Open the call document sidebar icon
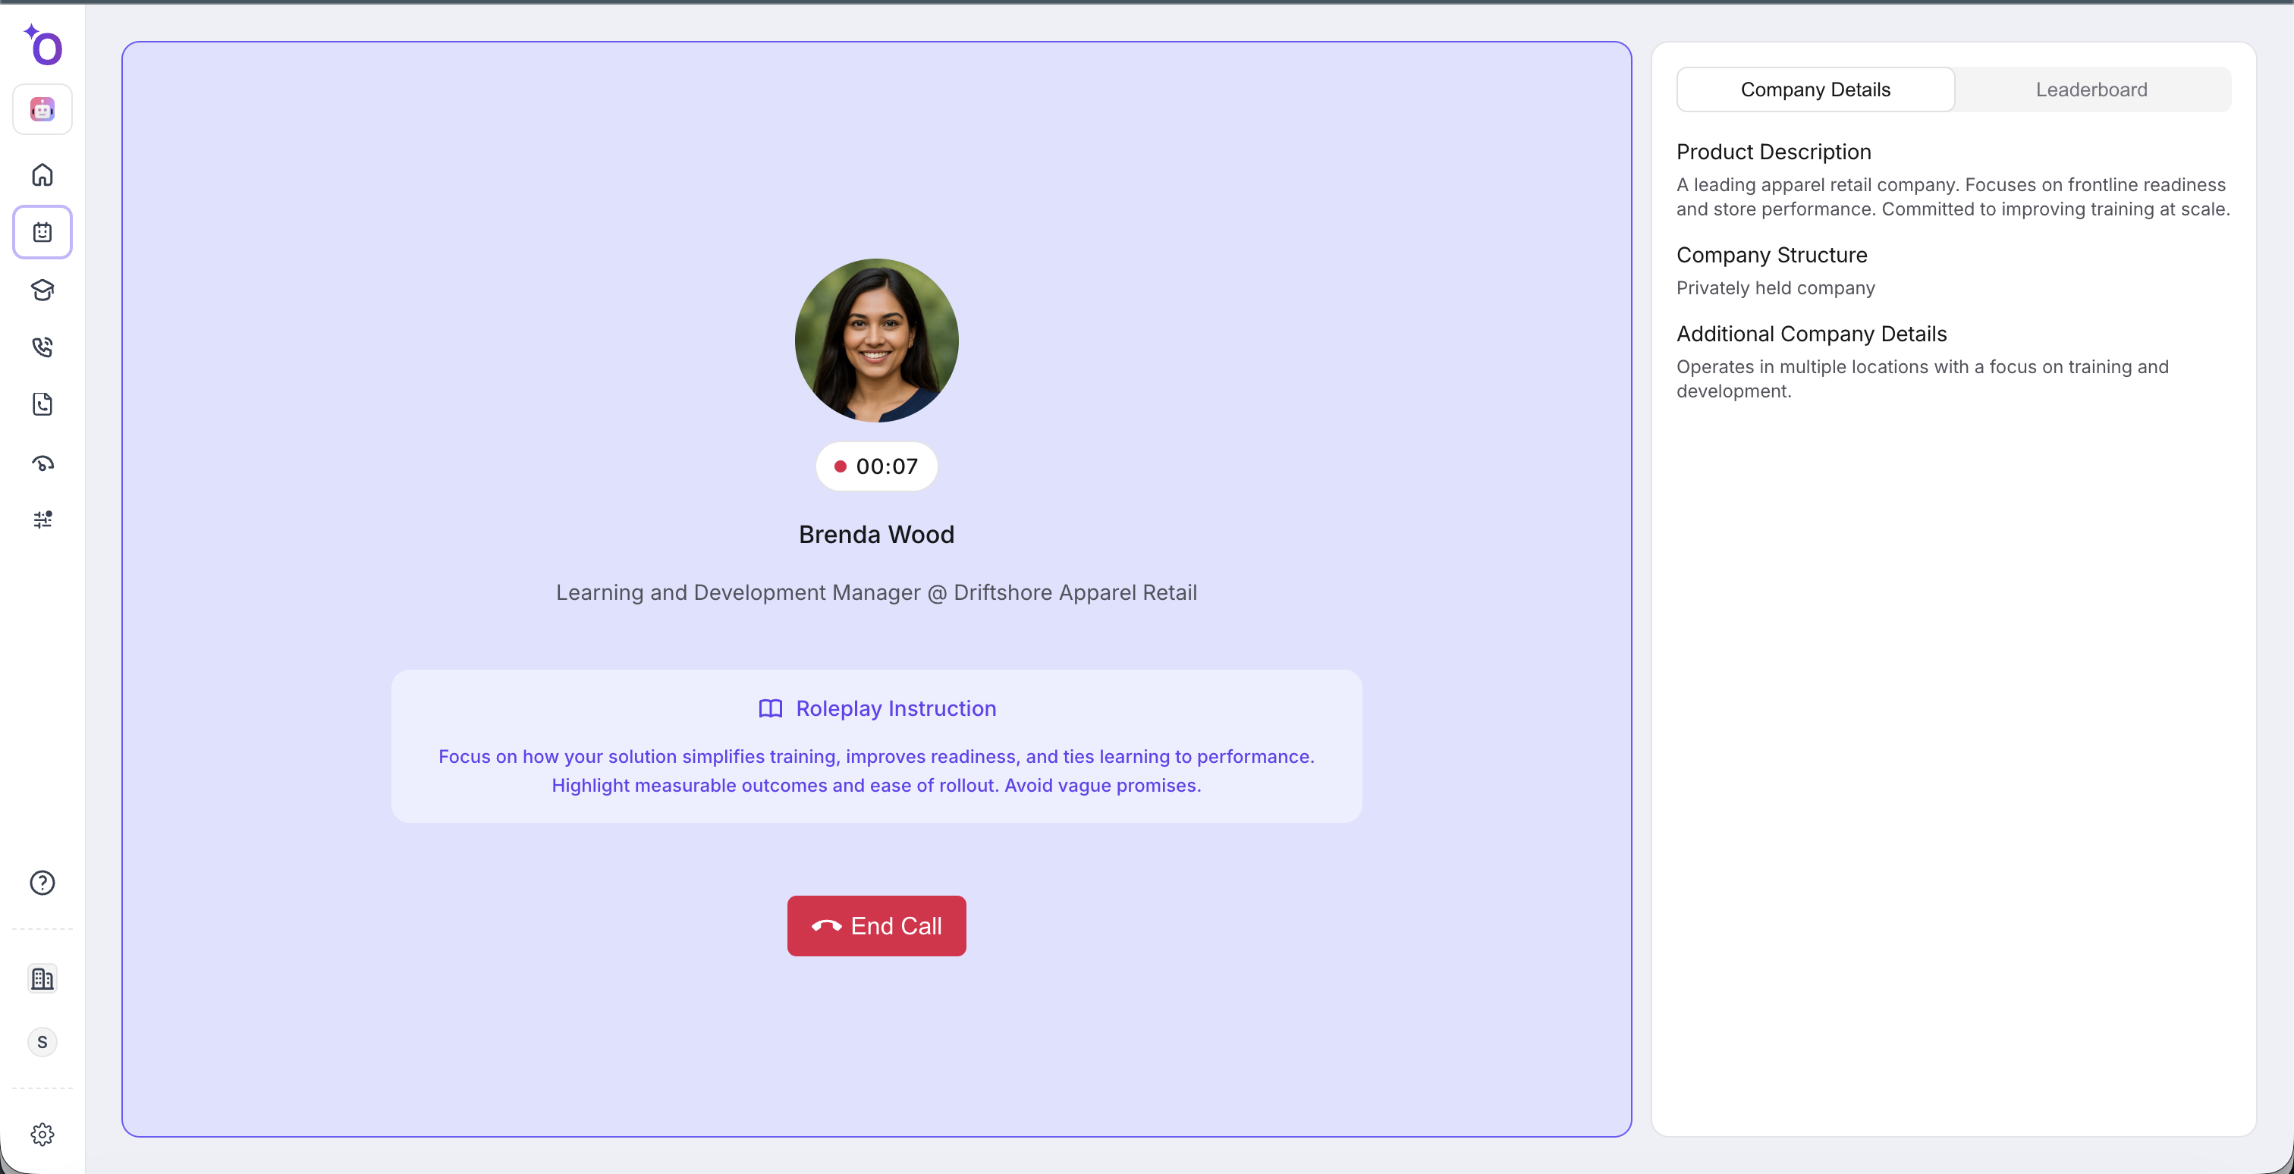 pyautogui.click(x=42, y=404)
